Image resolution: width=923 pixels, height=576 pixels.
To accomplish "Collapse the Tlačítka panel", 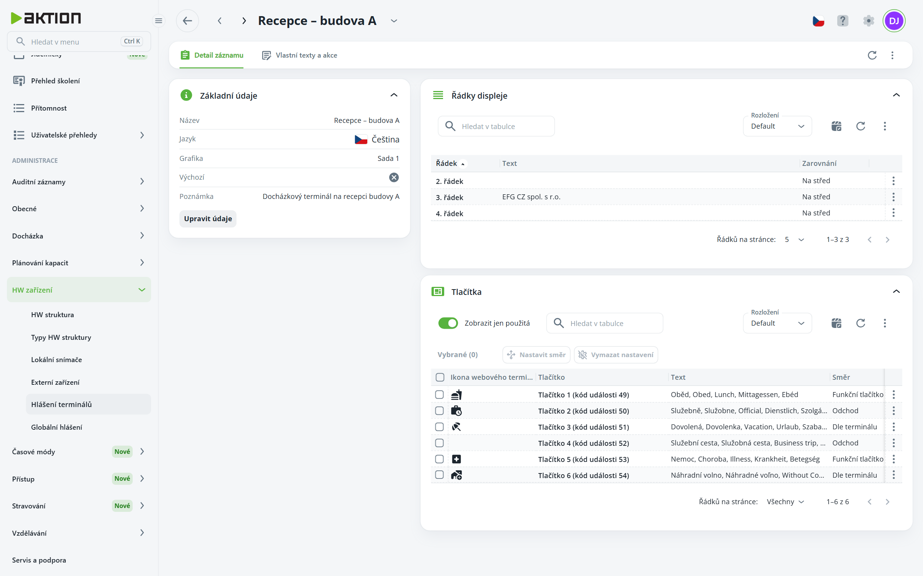I will (x=896, y=291).
